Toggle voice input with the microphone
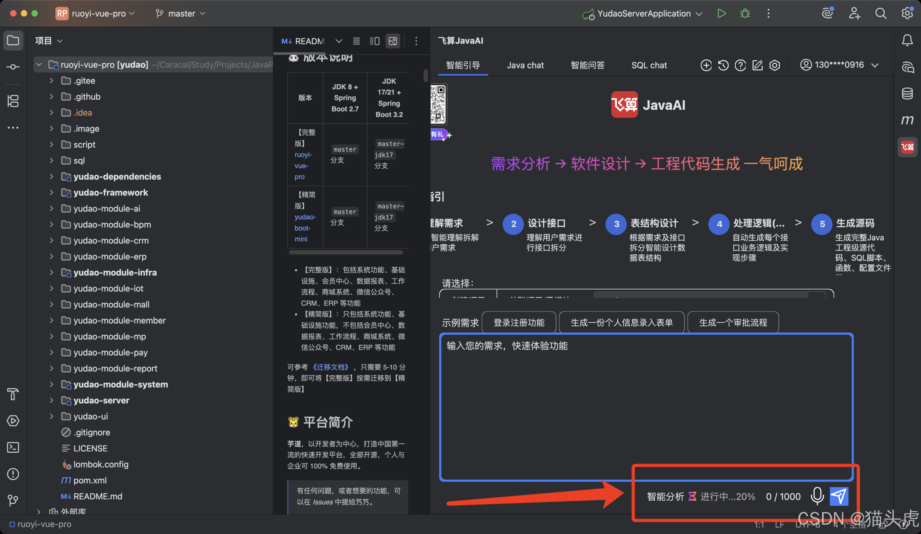Screen dimensions: 921x534 coord(818,496)
